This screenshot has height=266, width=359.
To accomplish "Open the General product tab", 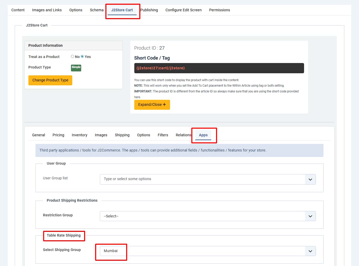I will (x=38, y=135).
